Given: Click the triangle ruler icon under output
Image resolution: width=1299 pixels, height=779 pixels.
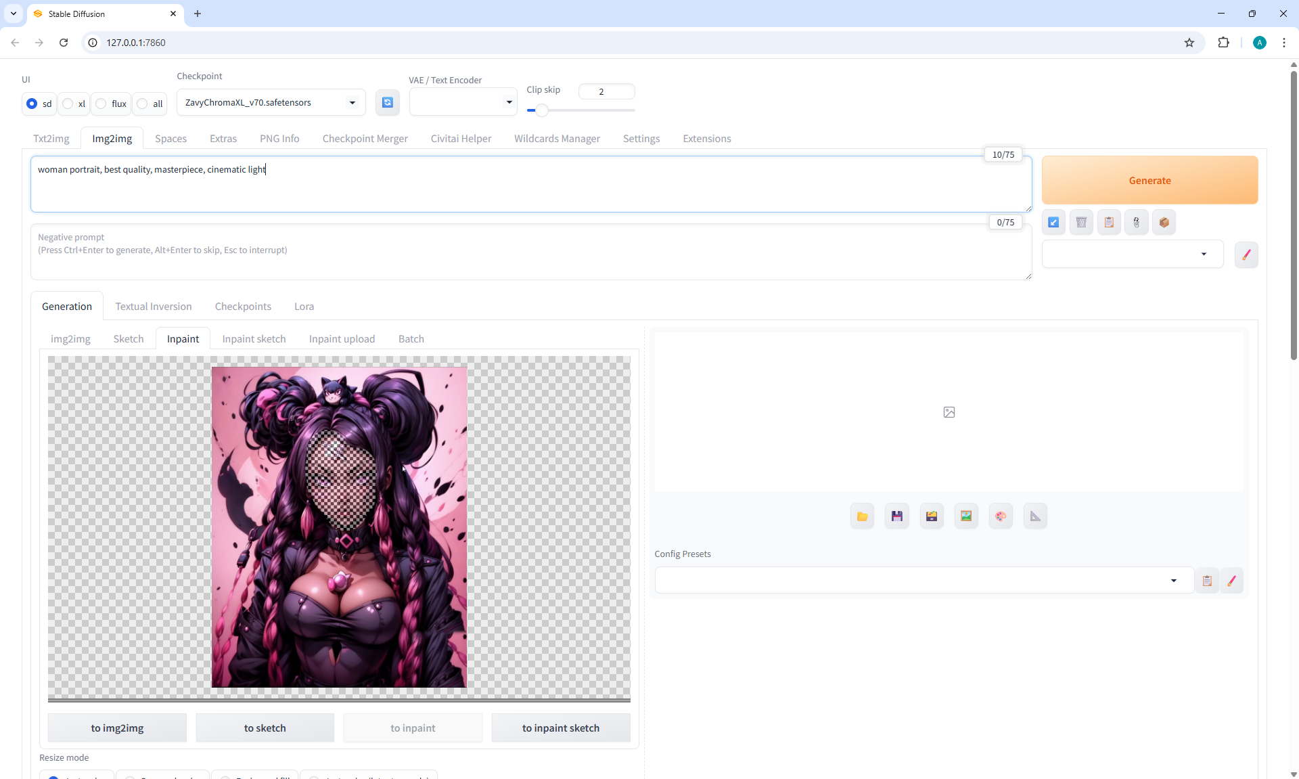Looking at the screenshot, I should click(x=1035, y=516).
